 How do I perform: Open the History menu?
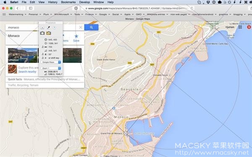[53, 2]
